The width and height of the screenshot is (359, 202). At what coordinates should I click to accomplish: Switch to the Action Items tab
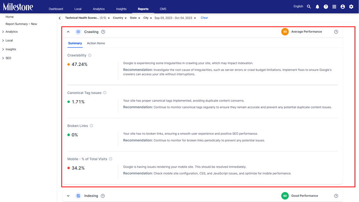[x=96, y=43]
